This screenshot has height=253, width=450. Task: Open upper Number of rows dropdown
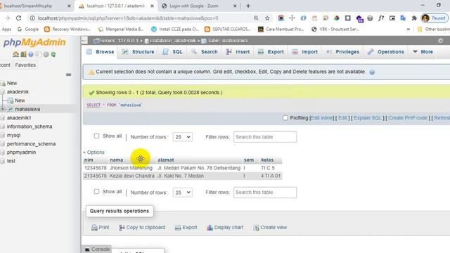pos(183,137)
